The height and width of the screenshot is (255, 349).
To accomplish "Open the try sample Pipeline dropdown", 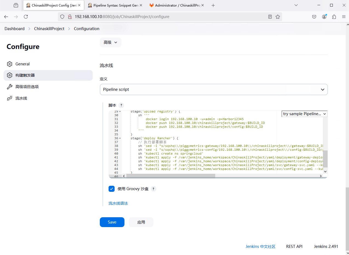I will pyautogui.click(x=304, y=114).
